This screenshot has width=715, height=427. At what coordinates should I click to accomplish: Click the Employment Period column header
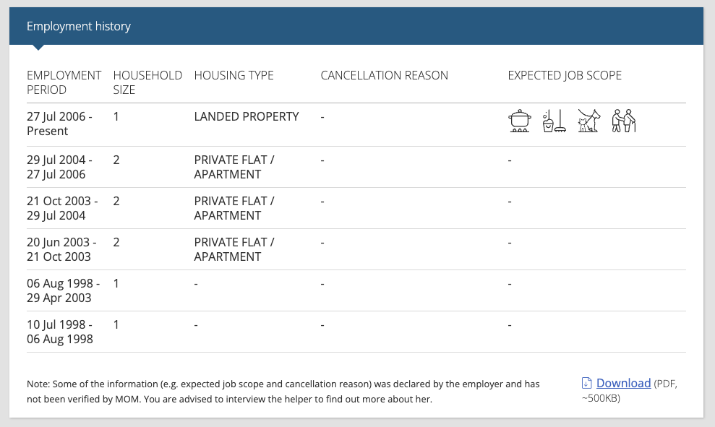[64, 82]
